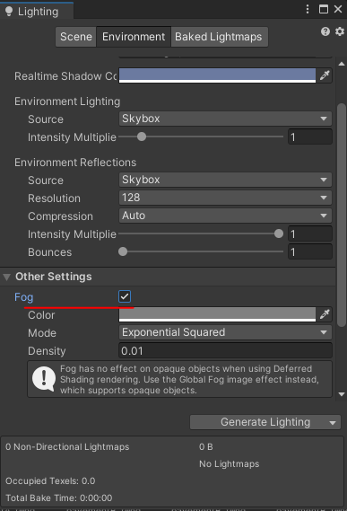347x511 pixels.
Task: Click the '0 Non-Directional Lightmaps' text
Action: pyautogui.click(x=67, y=447)
